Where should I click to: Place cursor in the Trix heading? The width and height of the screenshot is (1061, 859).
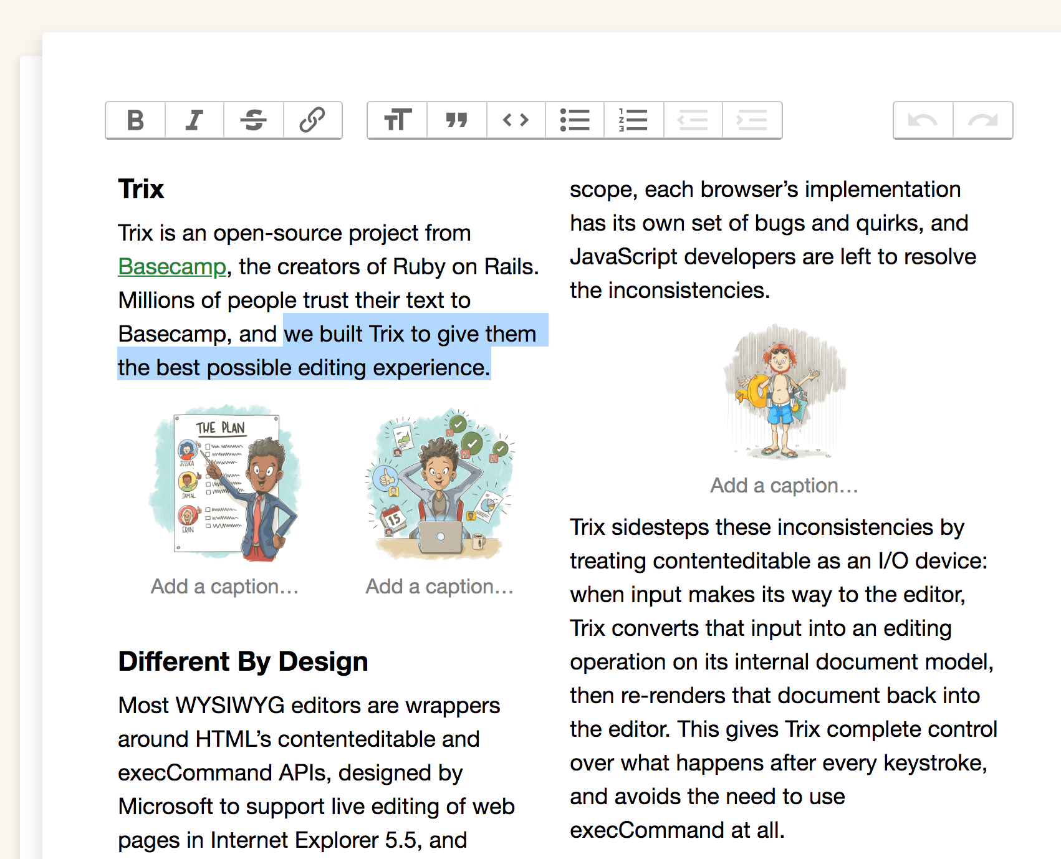pos(140,189)
